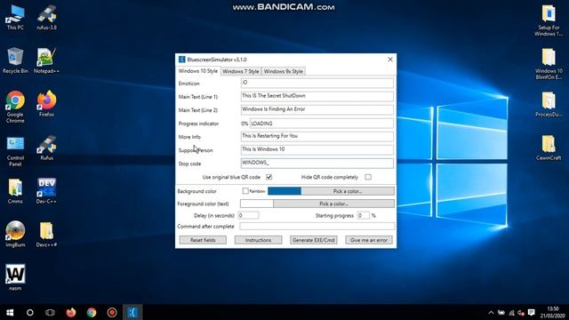Open the nasm desktop shortcut

[x=15, y=277]
